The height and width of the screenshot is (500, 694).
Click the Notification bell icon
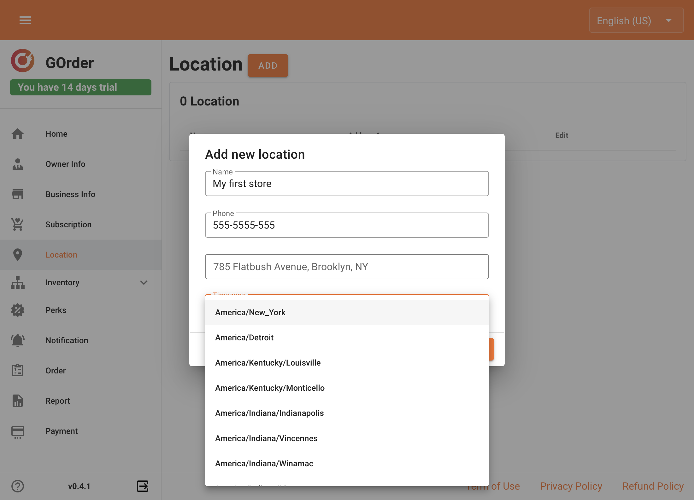[x=18, y=340]
